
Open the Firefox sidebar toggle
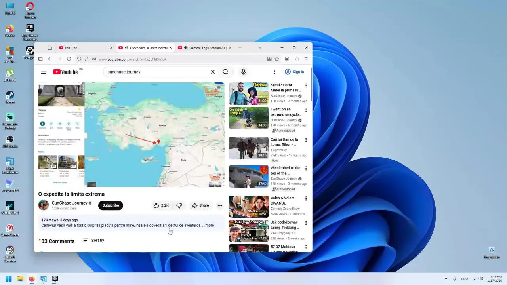pyautogui.click(x=40, y=59)
